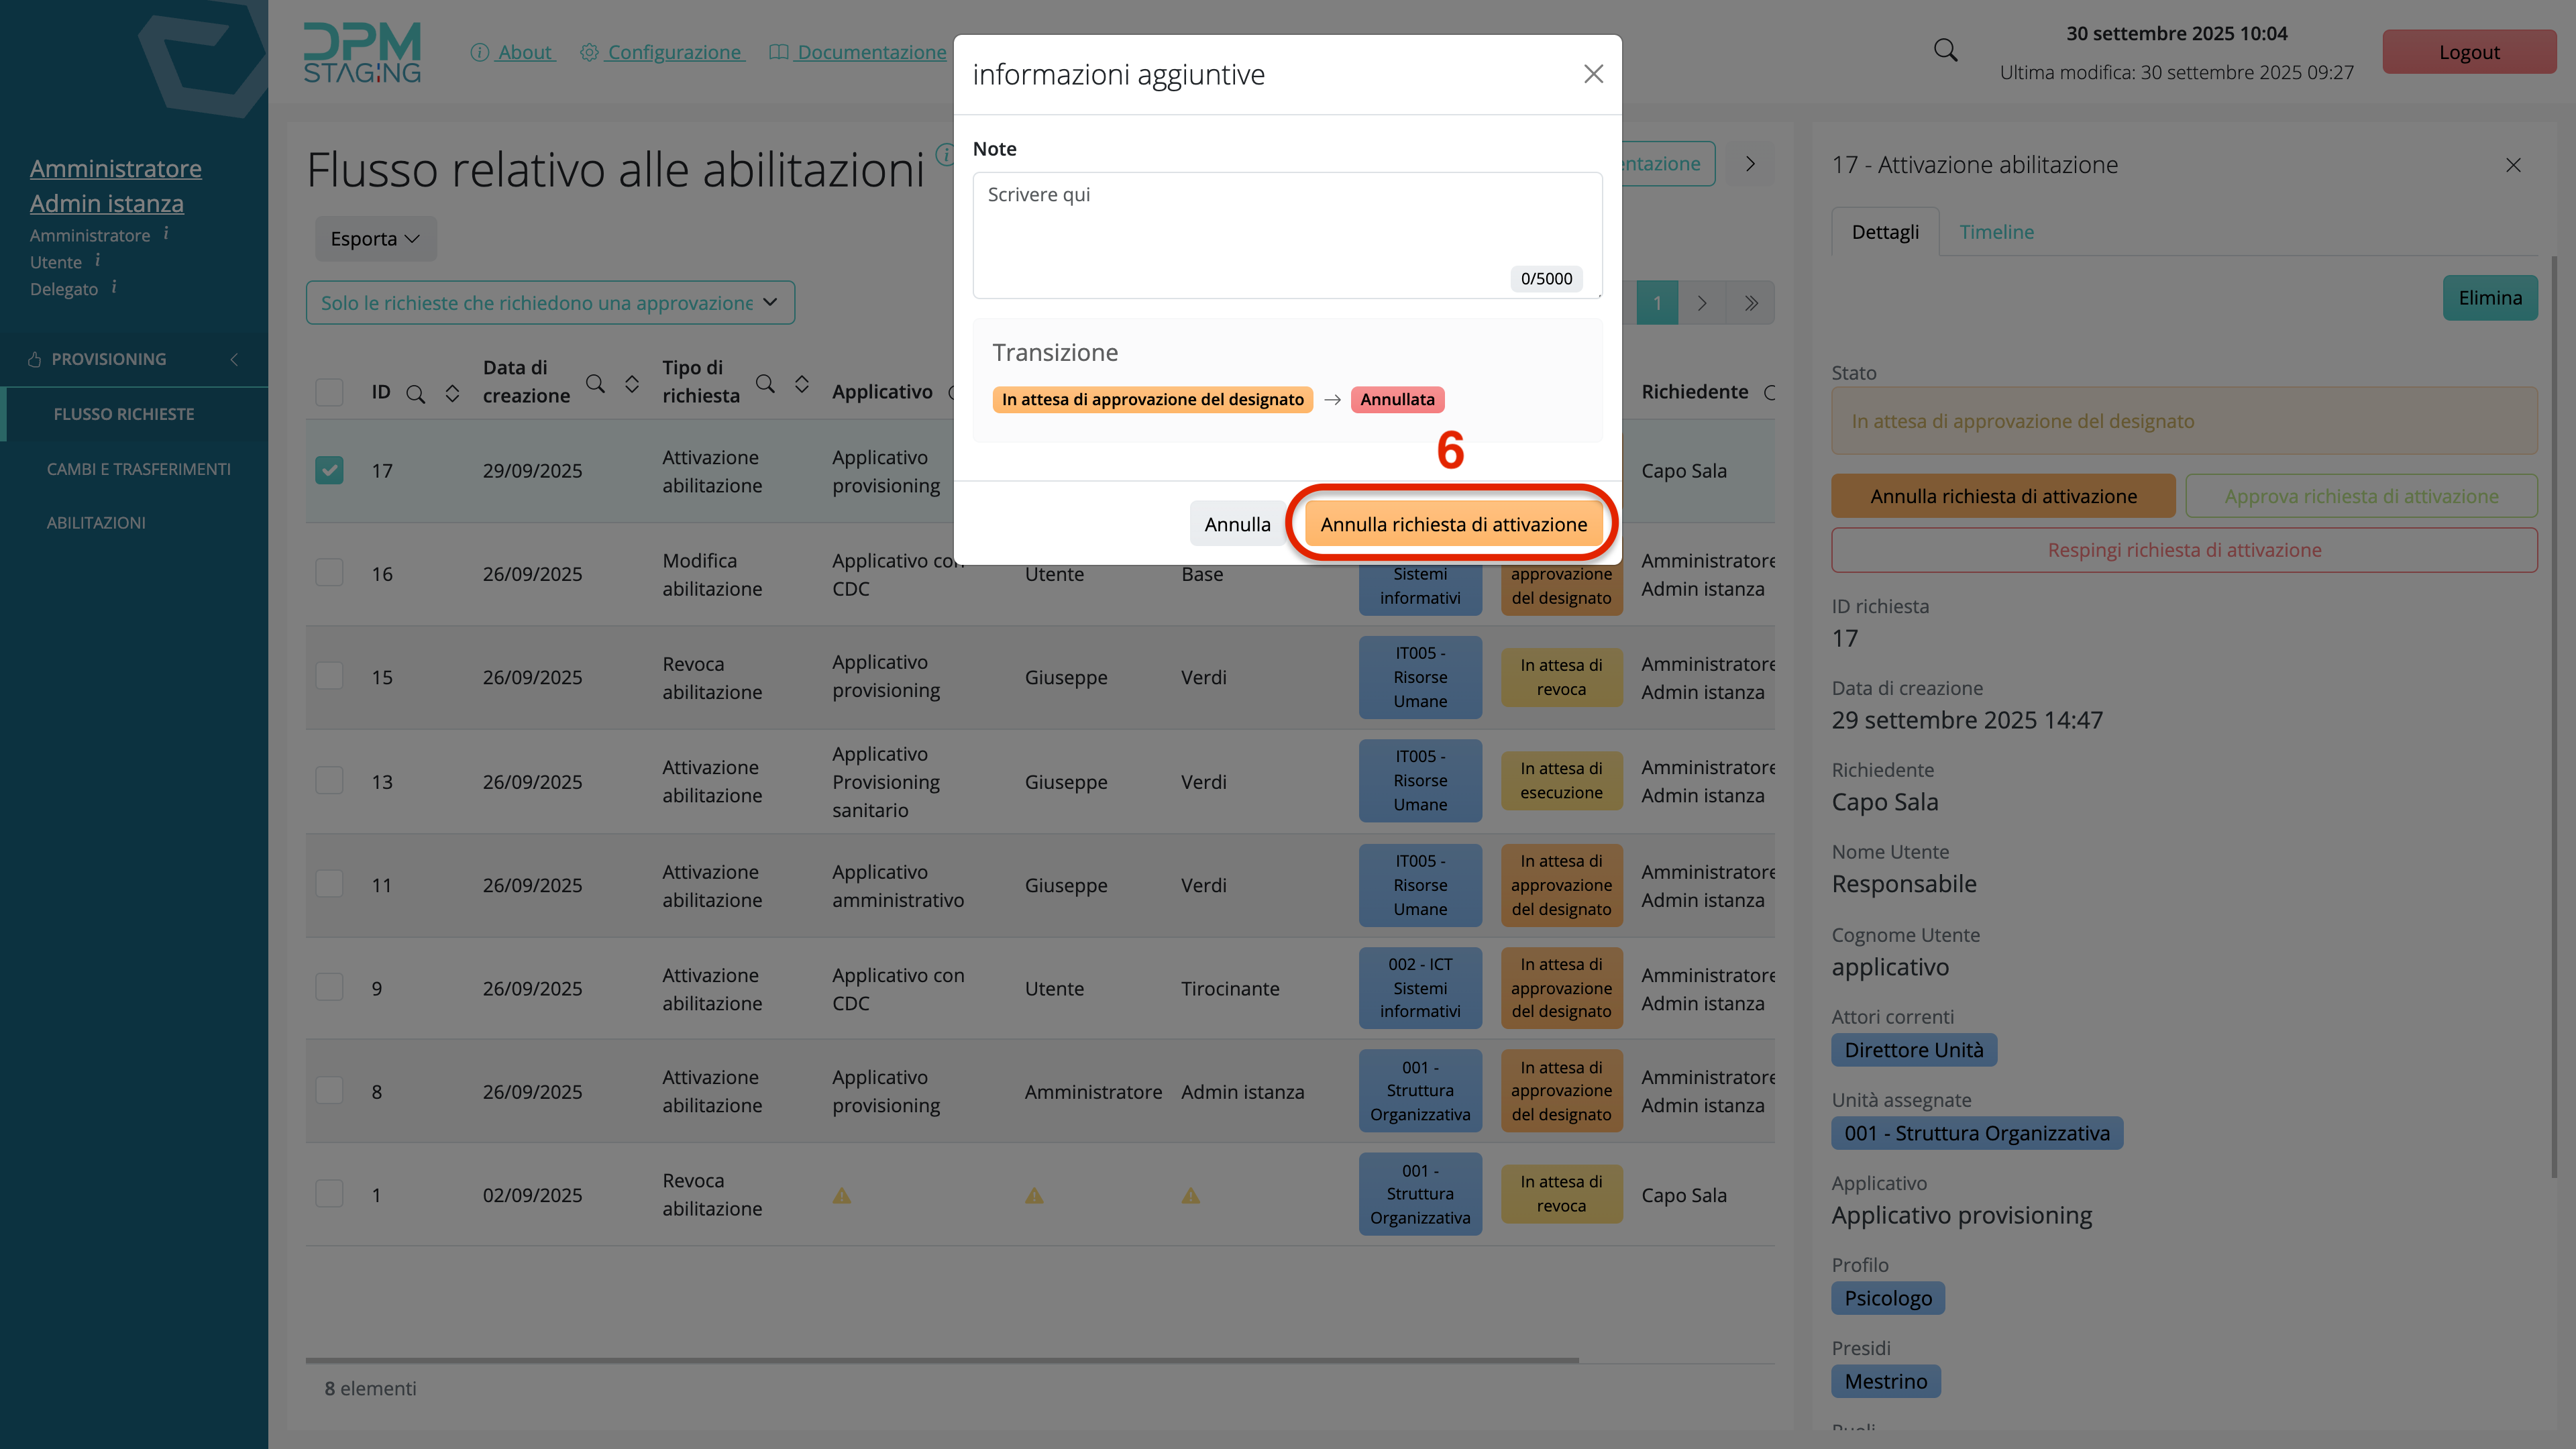Image resolution: width=2576 pixels, height=1449 pixels.
Task: Toggle the select-all header checkbox
Action: pyautogui.click(x=329, y=392)
